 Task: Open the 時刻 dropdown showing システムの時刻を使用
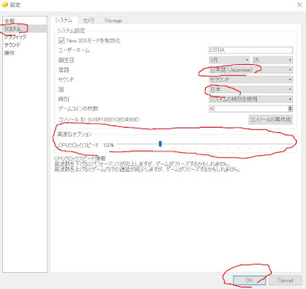coord(251,99)
